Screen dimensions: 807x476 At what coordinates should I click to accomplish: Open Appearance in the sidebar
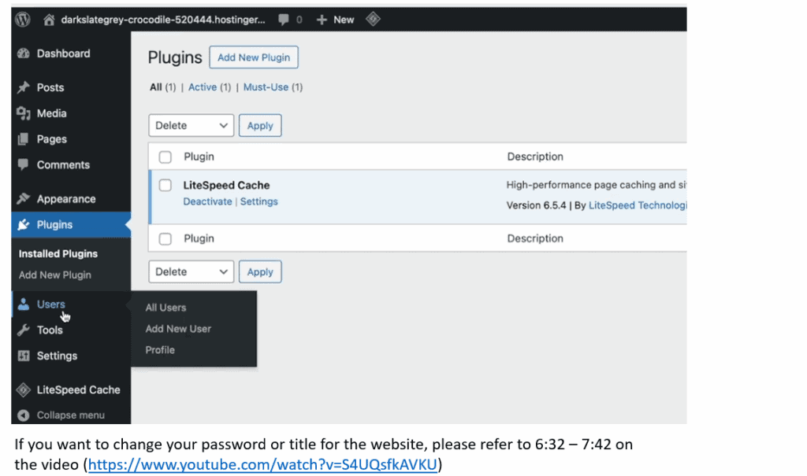[x=65, y=199]
